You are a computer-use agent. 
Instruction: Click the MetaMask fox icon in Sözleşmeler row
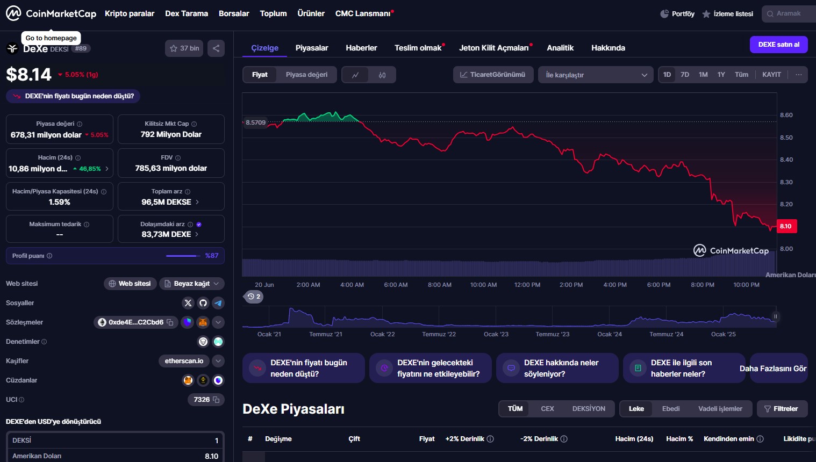point(203,322)
